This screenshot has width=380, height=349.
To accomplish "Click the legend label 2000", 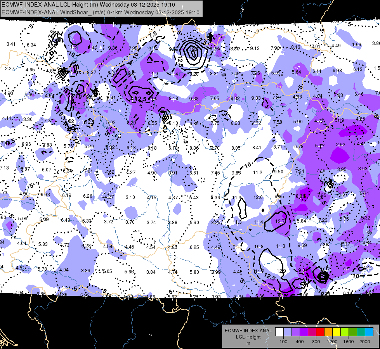I will [365, 342].
